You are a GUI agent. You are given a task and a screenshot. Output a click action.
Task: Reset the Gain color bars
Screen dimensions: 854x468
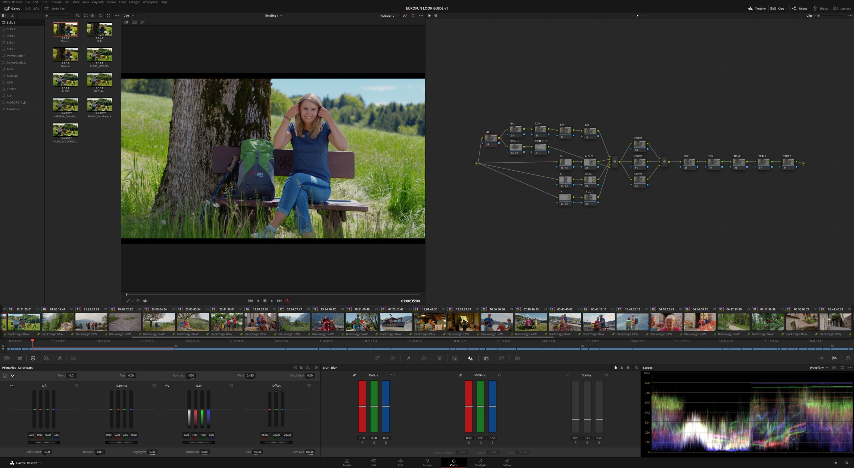click(x=232, y=385)
